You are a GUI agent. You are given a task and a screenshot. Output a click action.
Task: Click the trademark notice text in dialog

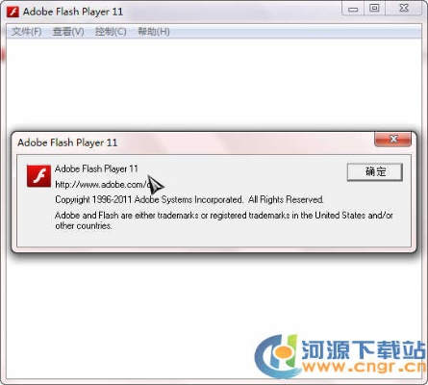(x=224, y=220)
